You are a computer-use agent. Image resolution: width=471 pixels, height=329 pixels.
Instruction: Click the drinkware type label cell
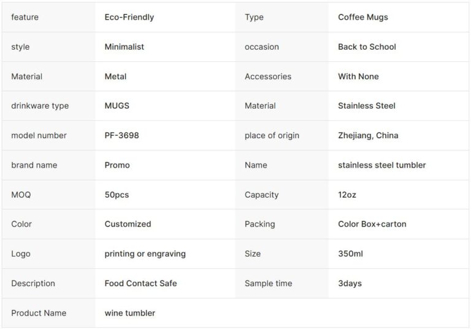[40, 106]
